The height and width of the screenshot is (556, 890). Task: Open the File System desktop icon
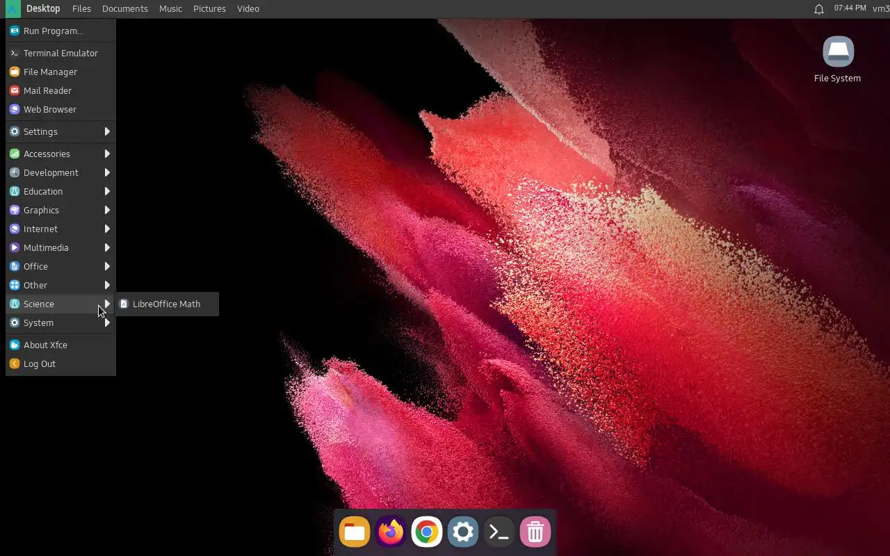coord(838,60)
